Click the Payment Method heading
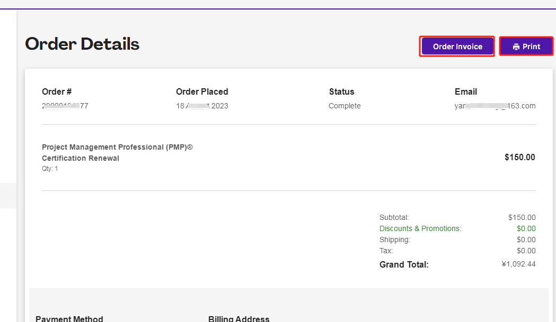The height and width of the screenshot is (322, 556). pyautogui.click(x=69, y=319)
